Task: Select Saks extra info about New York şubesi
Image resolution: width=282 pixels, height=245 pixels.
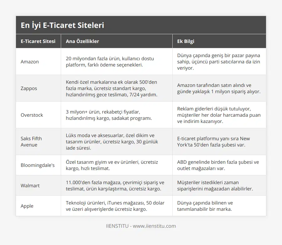Action: click(213, 141)
